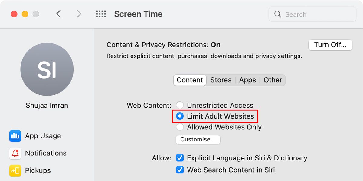Choose Limit Adult Websites option
Screen dimensions: 363x181
[x=180, y=116]
